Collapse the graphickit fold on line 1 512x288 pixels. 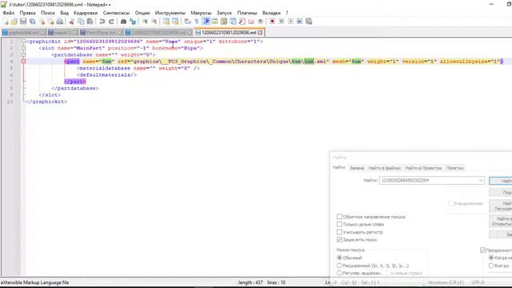[x=23, y=42]
